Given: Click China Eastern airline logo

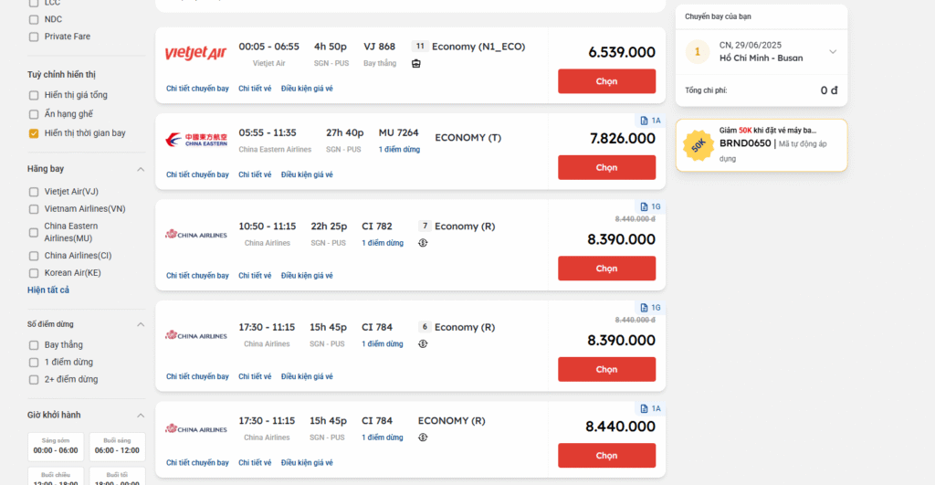Looking at the screenshot, I should coord(196,140).
